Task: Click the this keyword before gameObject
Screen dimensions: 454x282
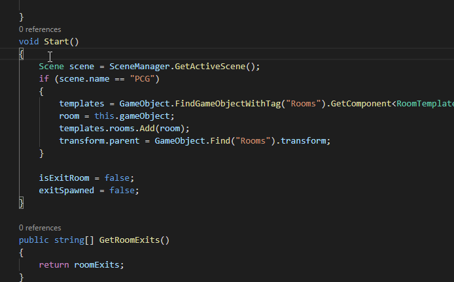Action: [104, 116]
